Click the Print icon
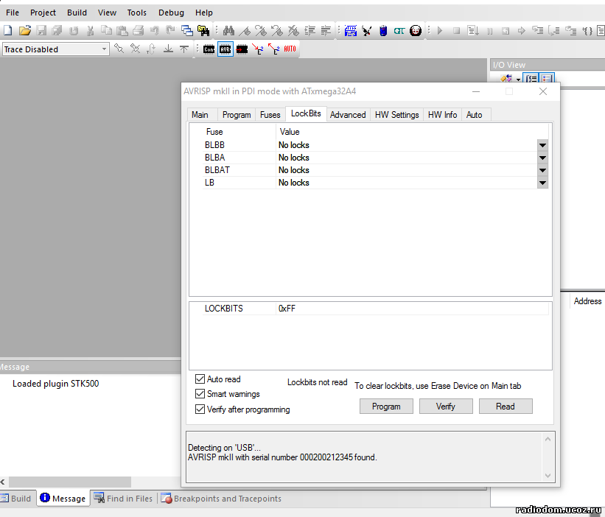Image resolution: width=605 pixels, height=517 pixels. (x=138, y=30)
